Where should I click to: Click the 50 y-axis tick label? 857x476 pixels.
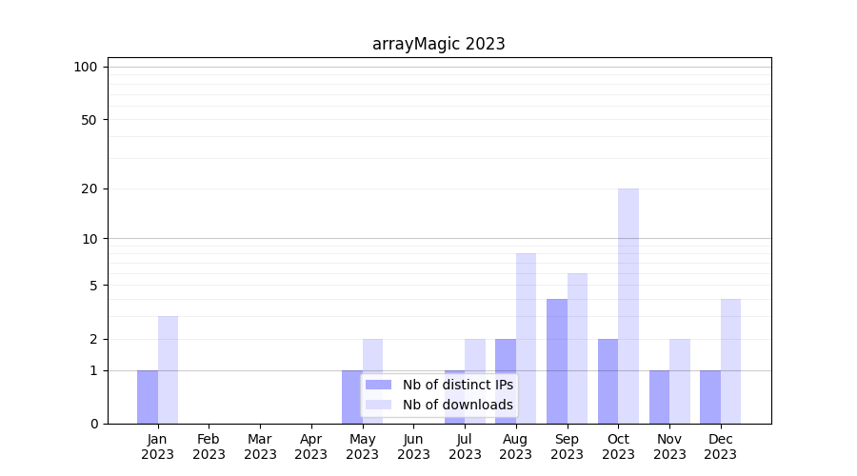click(x=89, y=120)
